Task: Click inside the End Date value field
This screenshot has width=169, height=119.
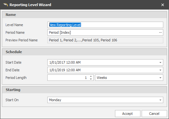Action: click(x=103, y=70)
